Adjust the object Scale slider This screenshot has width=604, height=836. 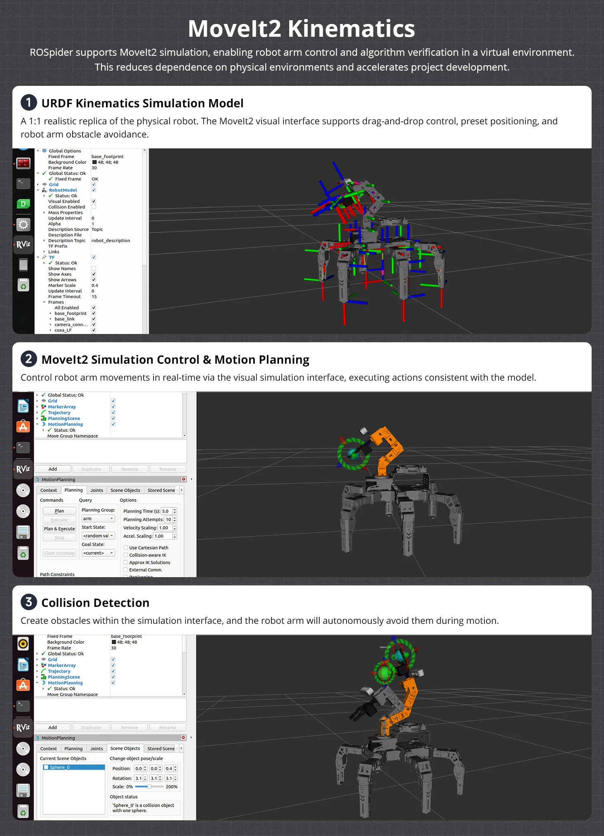(x=149, y=786)
